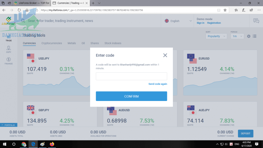Image resolution: width=263 pixels, height=148 pixels.
Task: Click the USDJPY flag pair icon
Action: [x=31, y=59]
